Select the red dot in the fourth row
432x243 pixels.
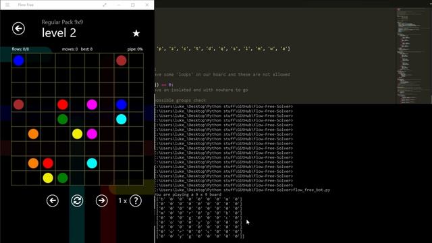click(63, 105)
